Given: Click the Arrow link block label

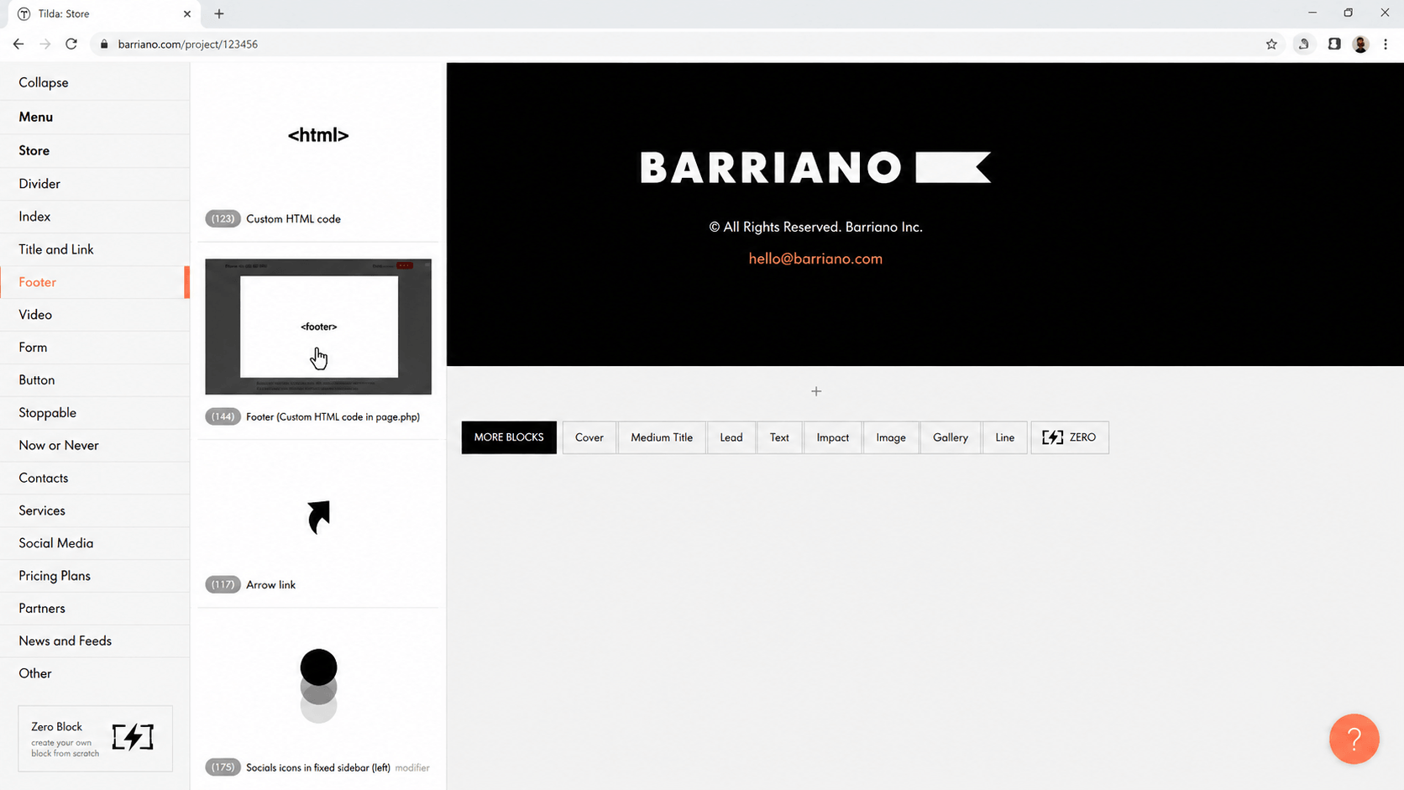Looking at the screenshot, I should 270,584.
